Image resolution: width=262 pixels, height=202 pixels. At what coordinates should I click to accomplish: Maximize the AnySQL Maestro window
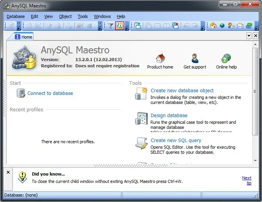(235, 4)
